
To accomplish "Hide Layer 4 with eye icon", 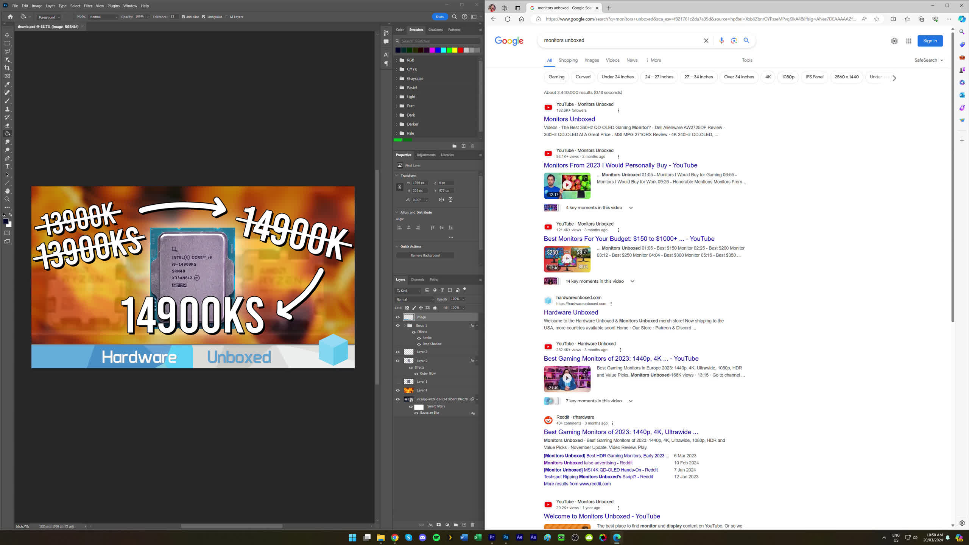I will point(397,390).
